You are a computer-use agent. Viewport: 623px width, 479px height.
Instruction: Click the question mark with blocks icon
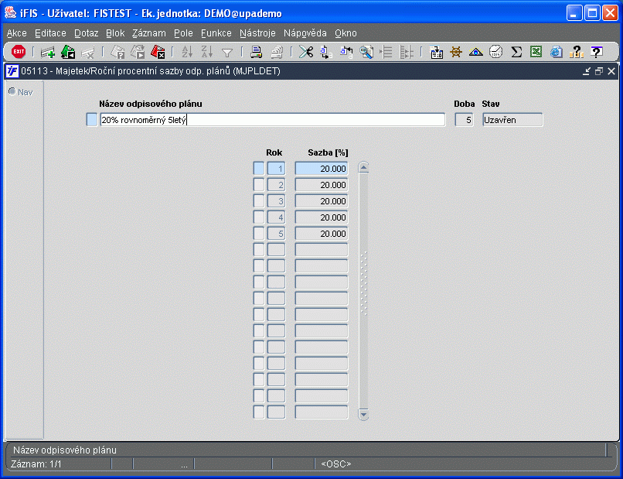tap(576, 52)
